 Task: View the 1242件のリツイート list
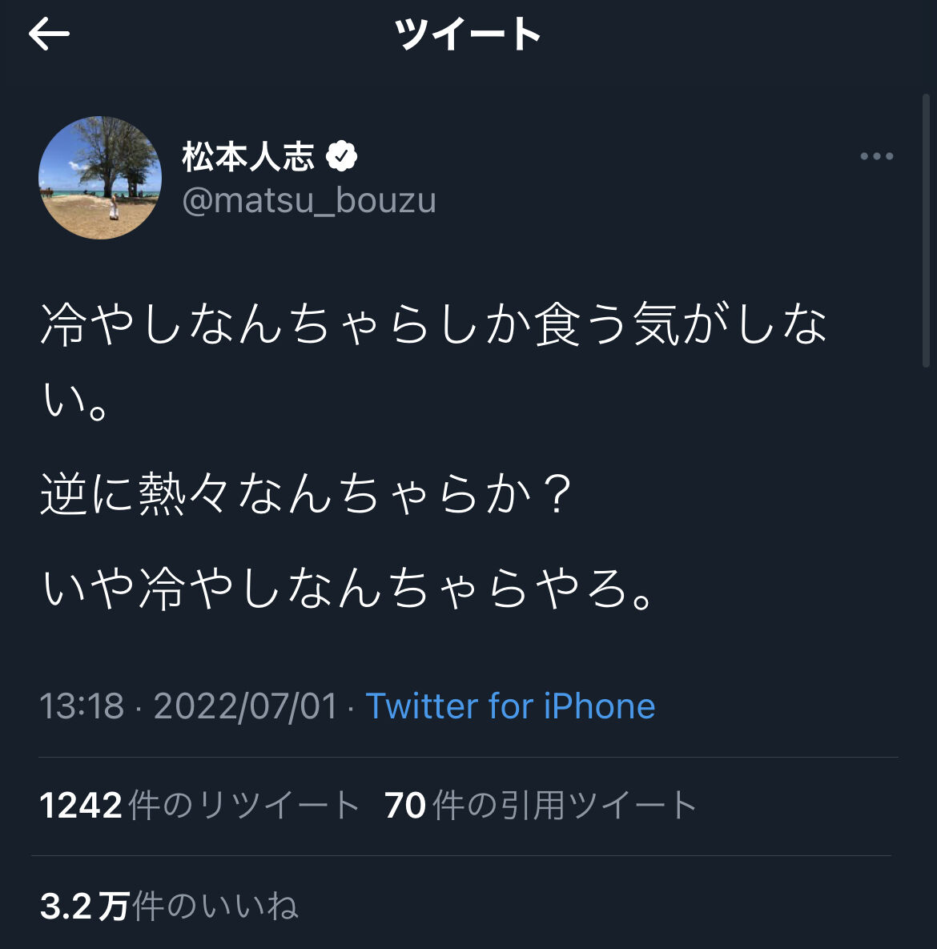[x=199, y=806]
